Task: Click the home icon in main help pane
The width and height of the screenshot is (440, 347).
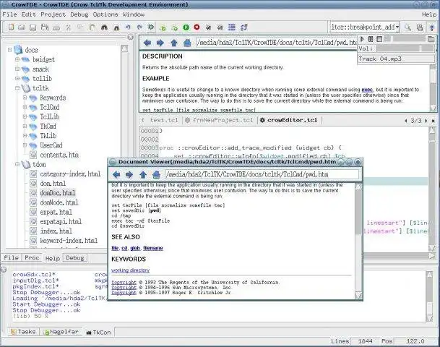Action: [x=187, y=43]
